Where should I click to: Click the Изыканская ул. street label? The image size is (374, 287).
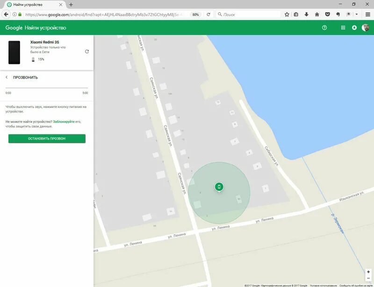[x=352, y=196]
